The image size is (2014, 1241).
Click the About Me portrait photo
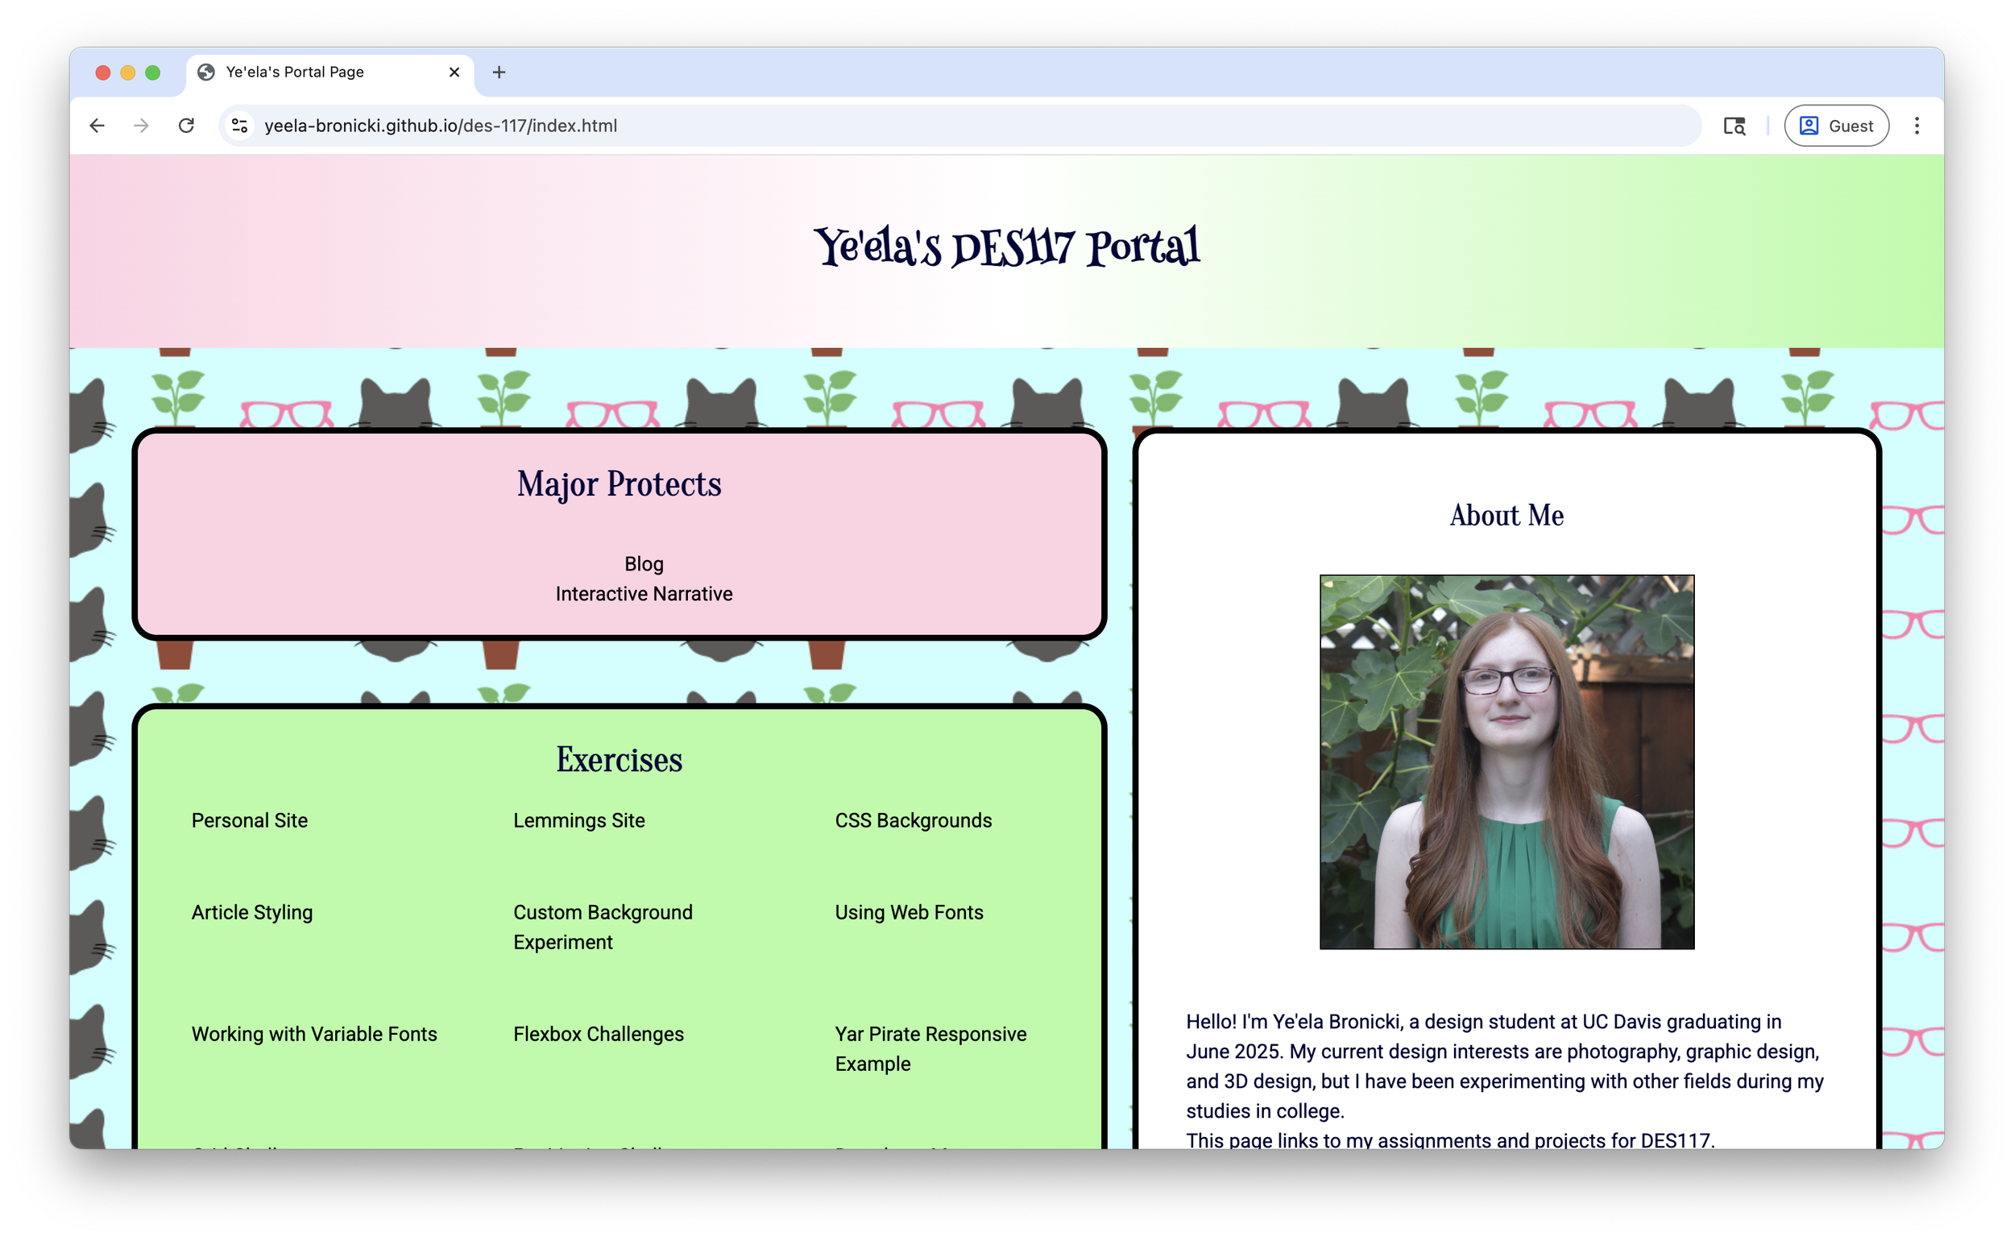(1506, 761)
